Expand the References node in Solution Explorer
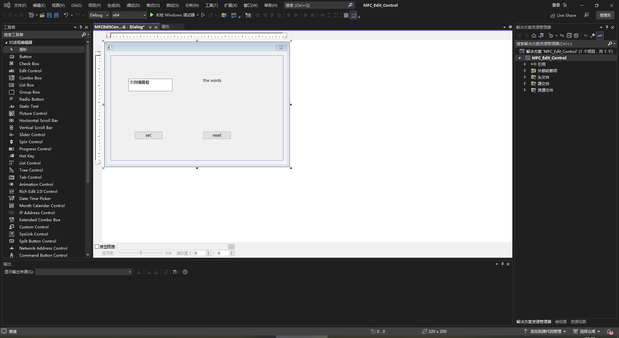 pos(525,64)
